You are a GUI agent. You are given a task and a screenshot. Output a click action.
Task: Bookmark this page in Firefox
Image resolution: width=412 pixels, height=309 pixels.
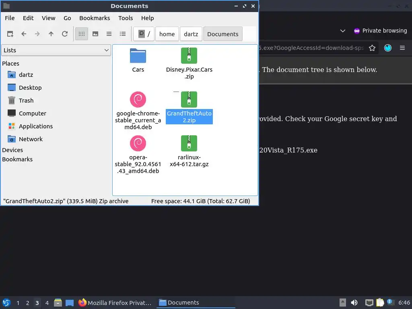tap(372, 48)
